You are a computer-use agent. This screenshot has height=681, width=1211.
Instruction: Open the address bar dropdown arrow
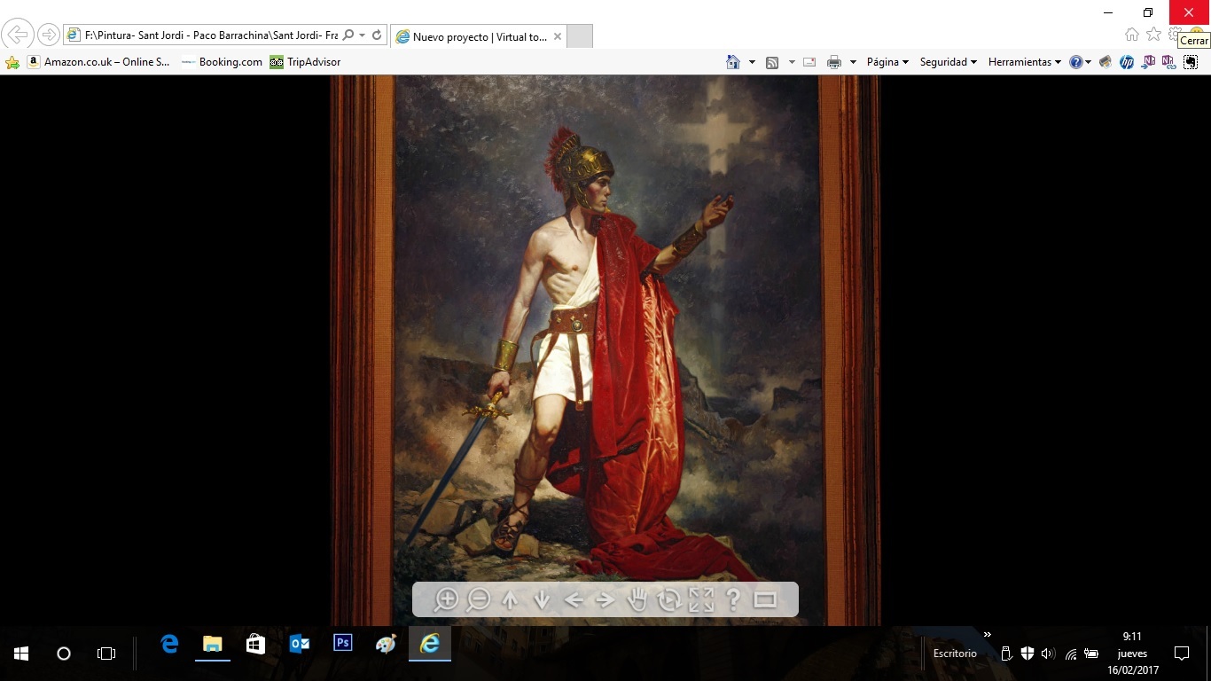point(363,35)
